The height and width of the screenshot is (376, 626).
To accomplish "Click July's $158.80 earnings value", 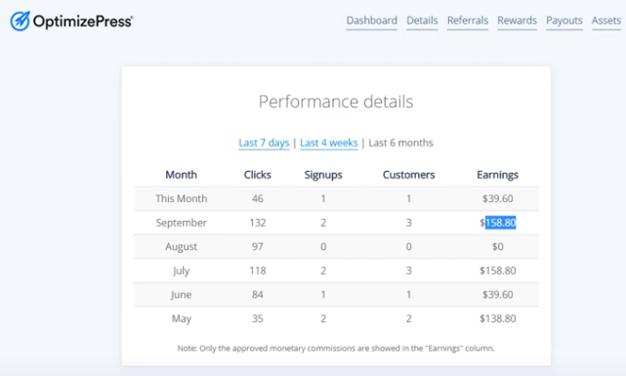I will tap(497, 271).
